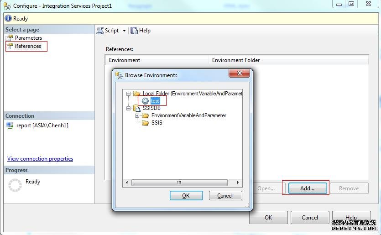Close the Browse Environments dialog
The image size is (381, 235).
tap(239, 74)
